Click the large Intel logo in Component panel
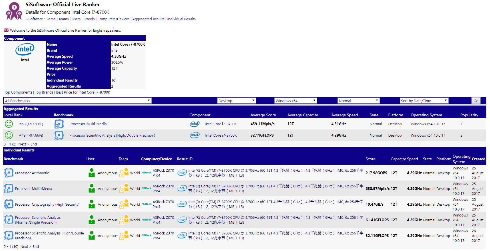 25,49
